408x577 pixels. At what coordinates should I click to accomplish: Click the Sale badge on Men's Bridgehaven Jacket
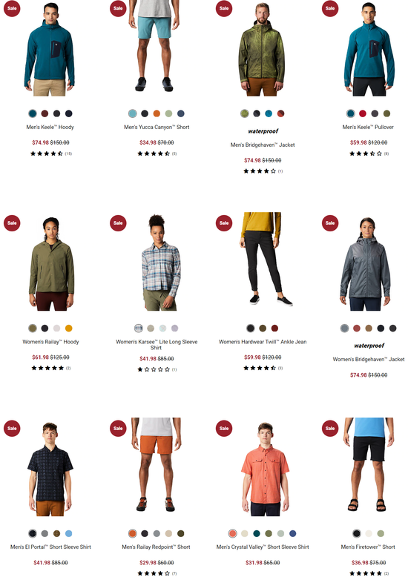pyautogui.click(x=224, y=8)
